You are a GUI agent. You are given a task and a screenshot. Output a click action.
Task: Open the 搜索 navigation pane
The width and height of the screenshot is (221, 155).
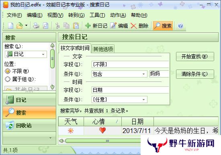click(x=29, y=112)
